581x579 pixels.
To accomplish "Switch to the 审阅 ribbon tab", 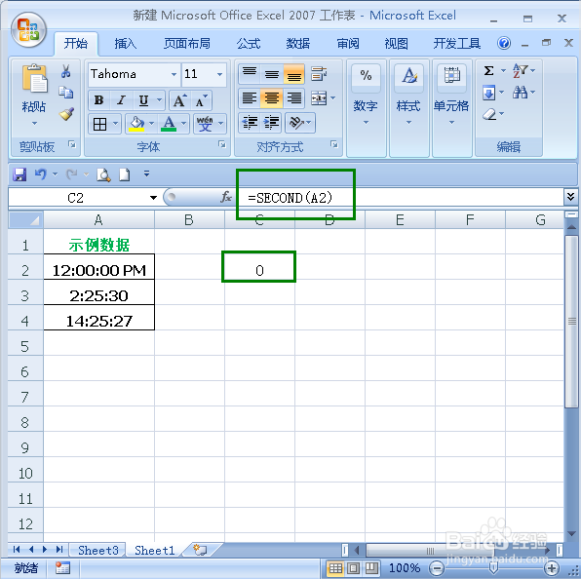I will click(348, 44).
